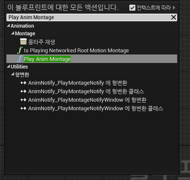Image resolution: width=190 pixels, height=180 pixels.
Task: Toggle the 컨텍스트에 따라 checkbox
Action: (x=132, y=8)
